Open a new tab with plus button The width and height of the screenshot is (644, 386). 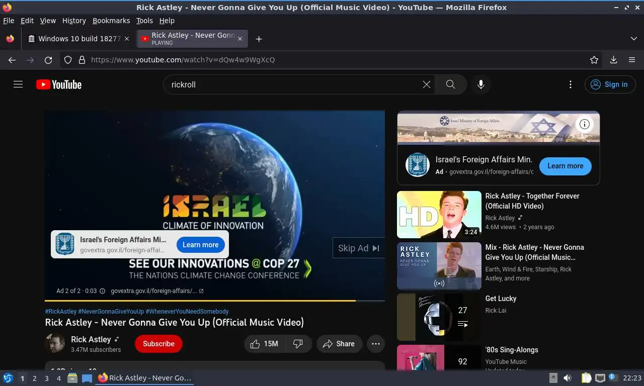259,39
